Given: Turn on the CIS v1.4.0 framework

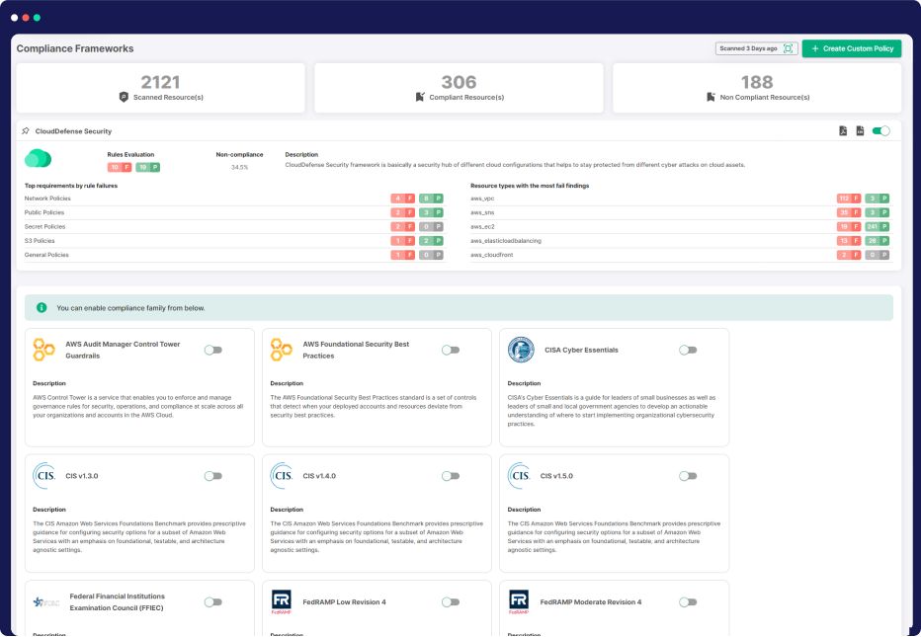Looking at the screenshot, I should tap(451, 476).
